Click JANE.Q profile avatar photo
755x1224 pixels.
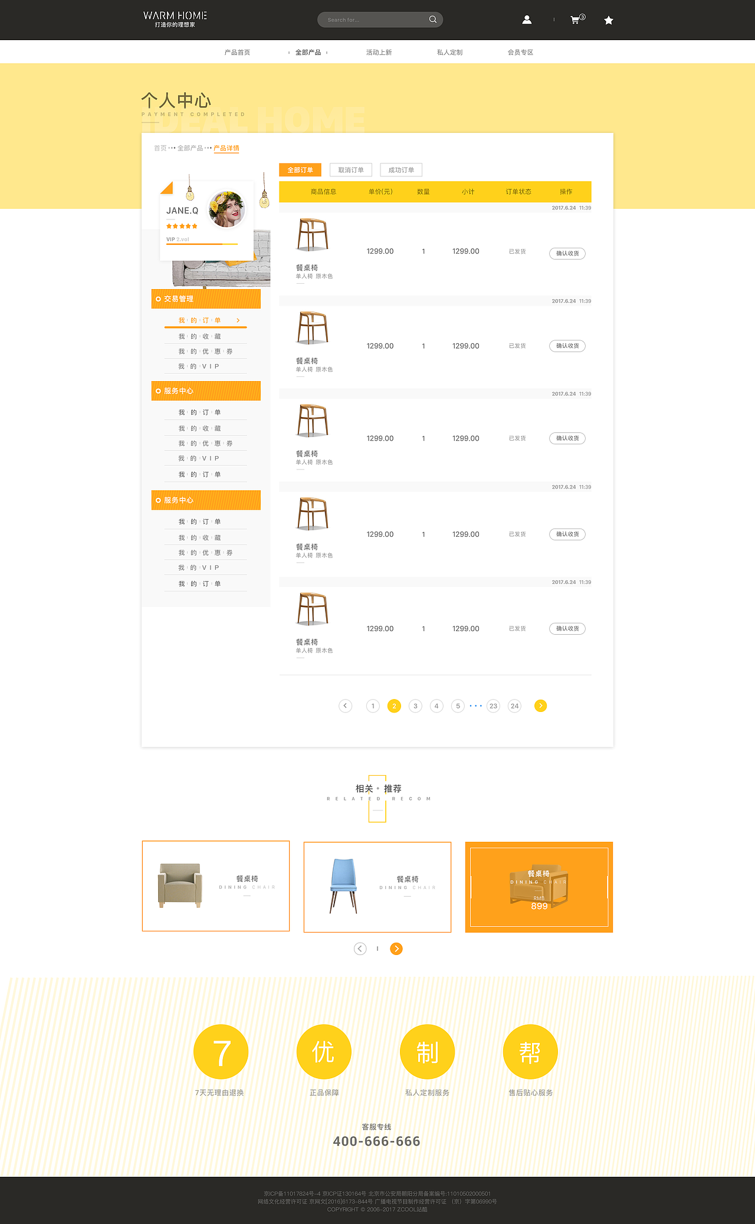(228, 209)
